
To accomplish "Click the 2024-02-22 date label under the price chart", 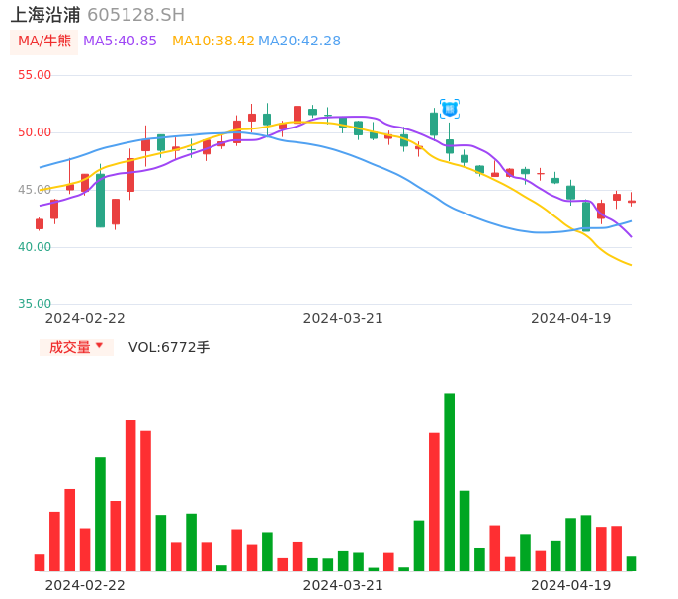I will point(85,318).
